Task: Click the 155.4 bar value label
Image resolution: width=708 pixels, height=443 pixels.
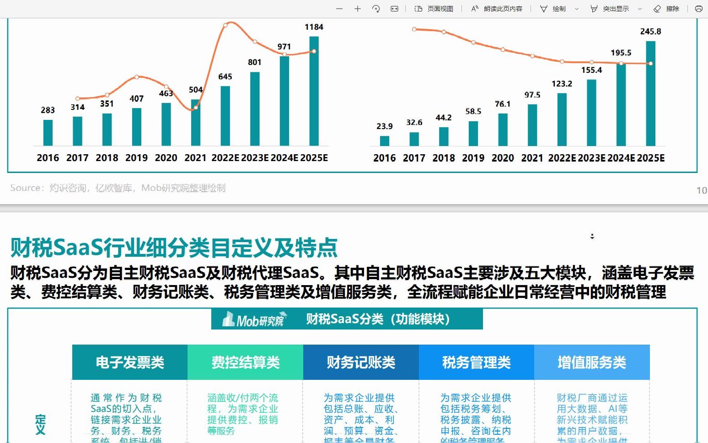Action: pyautogui.click(x=591, y=70)
